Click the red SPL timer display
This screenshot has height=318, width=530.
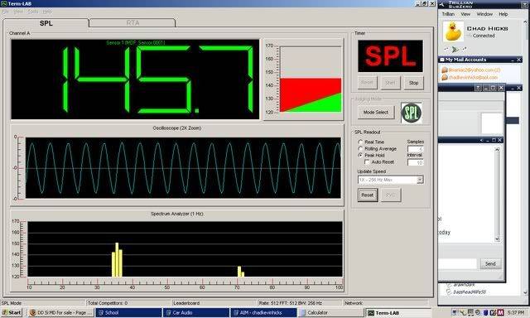(390, 56)
